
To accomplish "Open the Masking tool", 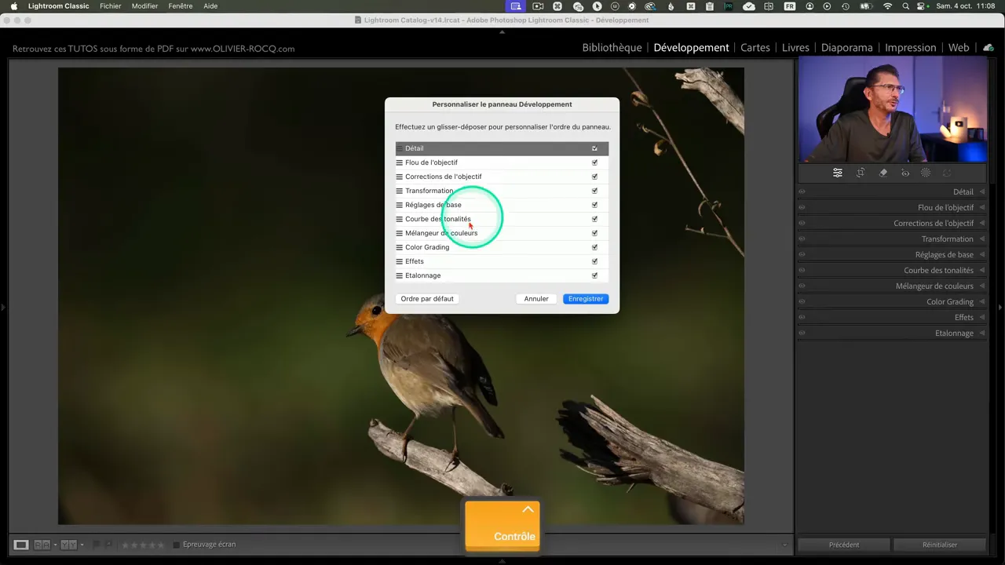I will point(926,173).
